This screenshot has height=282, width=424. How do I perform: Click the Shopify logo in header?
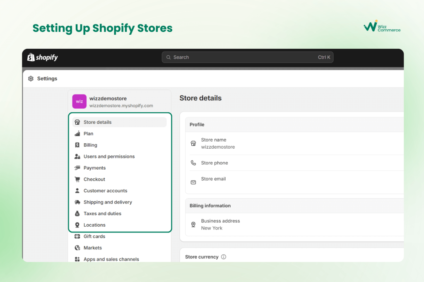tap(43, 57)
